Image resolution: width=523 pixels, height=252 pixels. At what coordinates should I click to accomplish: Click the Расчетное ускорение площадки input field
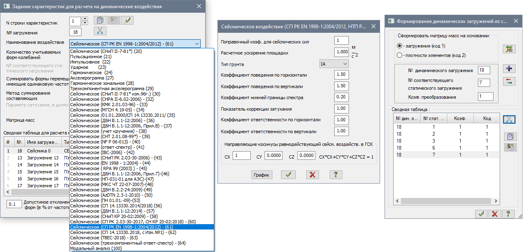pos(341,52)
